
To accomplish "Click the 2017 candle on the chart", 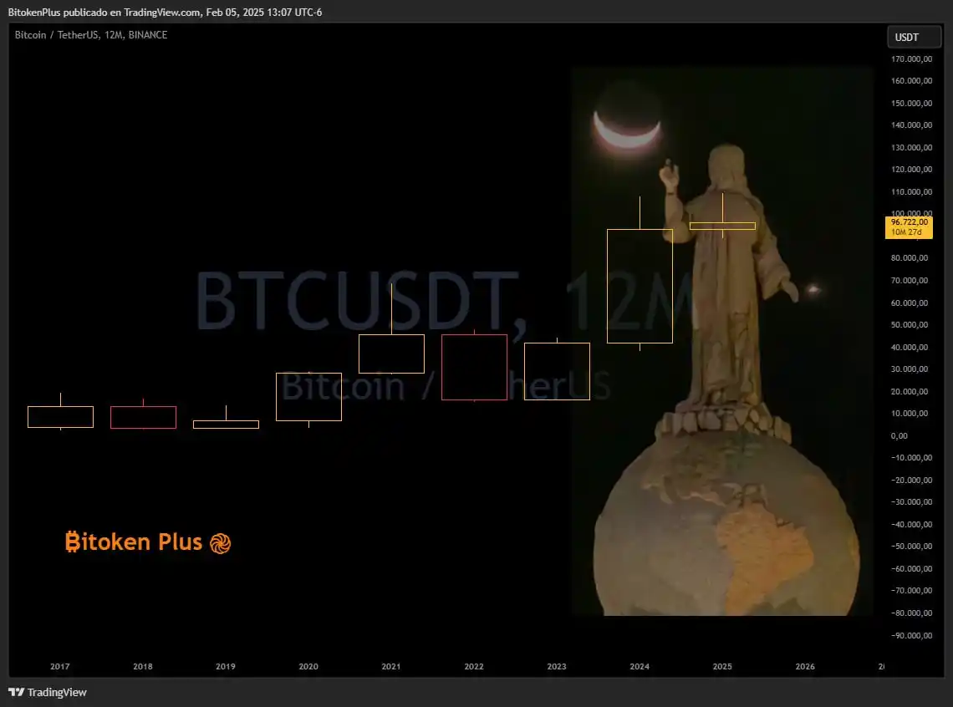I will tap(60, 417).
